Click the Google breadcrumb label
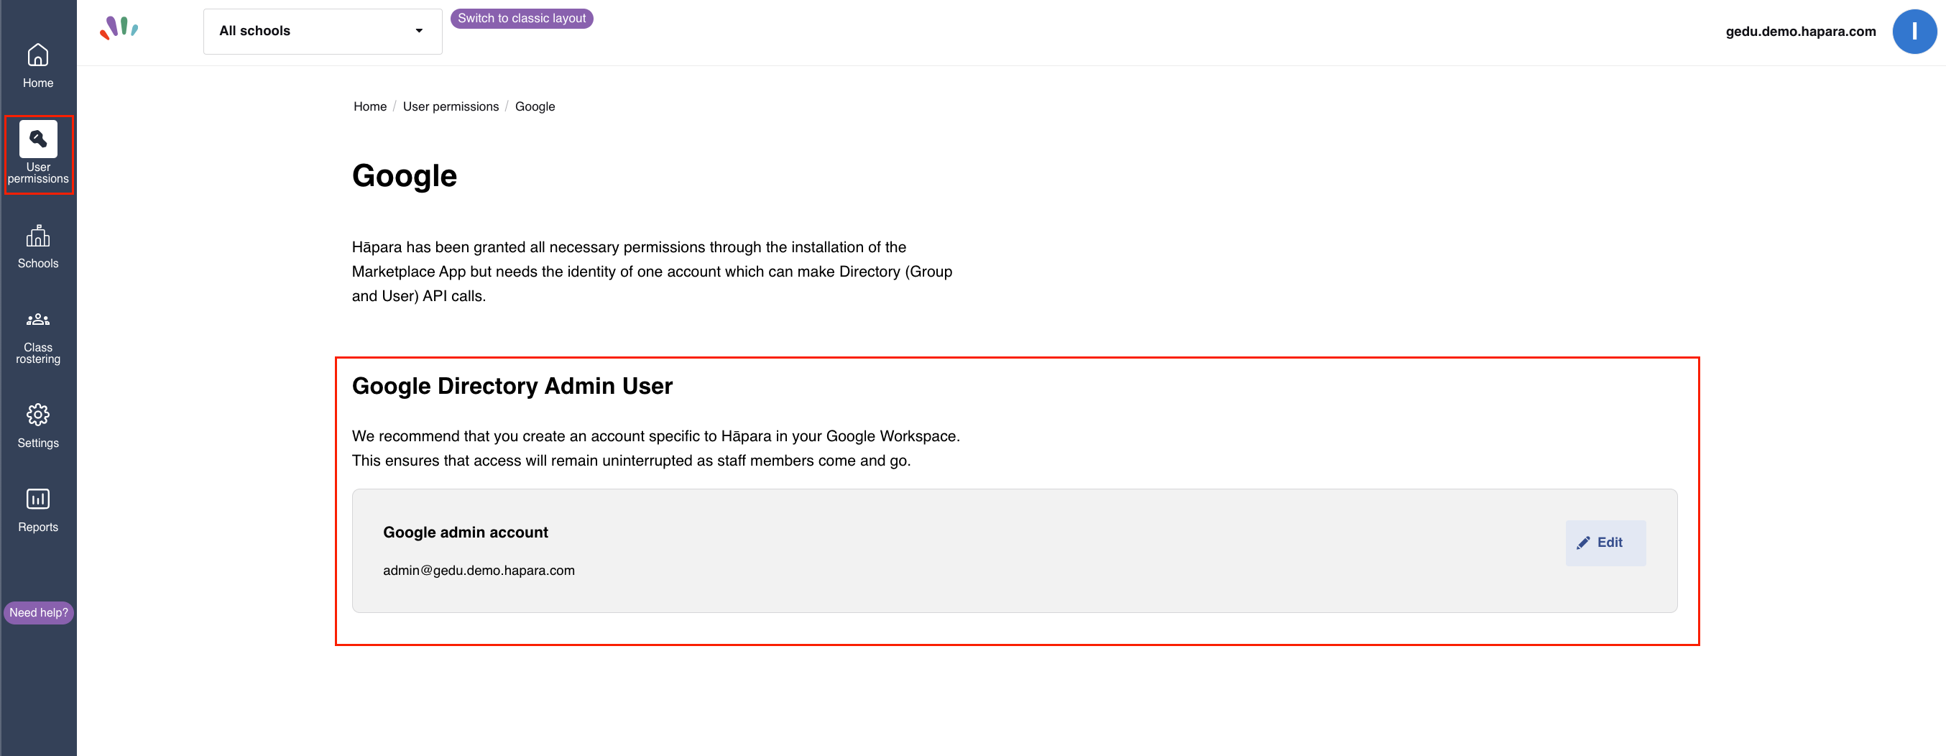This screenshot has width=1946, height=756. [535, 106]
